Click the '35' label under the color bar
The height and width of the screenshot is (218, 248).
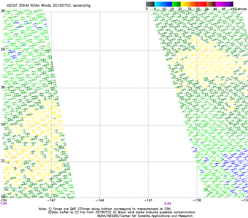206,9
